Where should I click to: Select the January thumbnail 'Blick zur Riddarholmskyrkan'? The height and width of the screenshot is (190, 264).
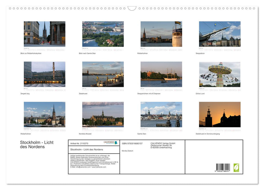coord(44,34)
